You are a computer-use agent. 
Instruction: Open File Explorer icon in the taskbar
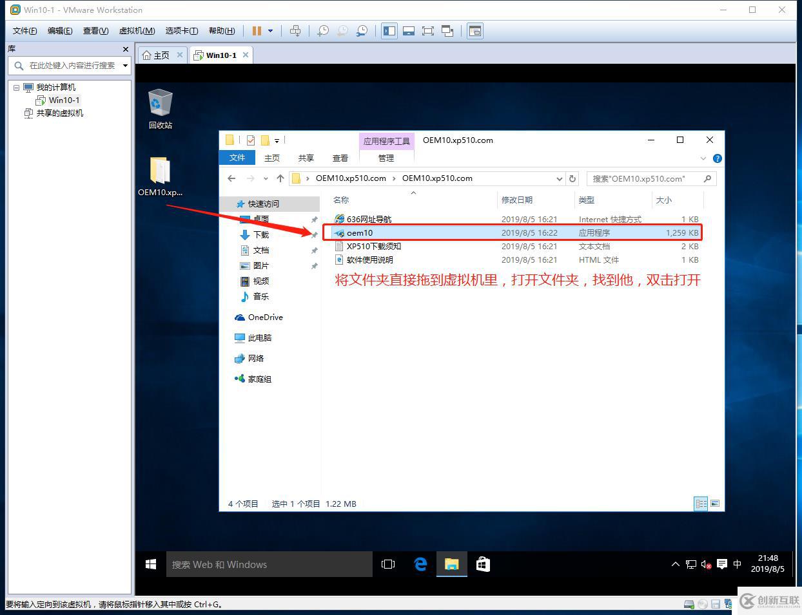point(452,564)
